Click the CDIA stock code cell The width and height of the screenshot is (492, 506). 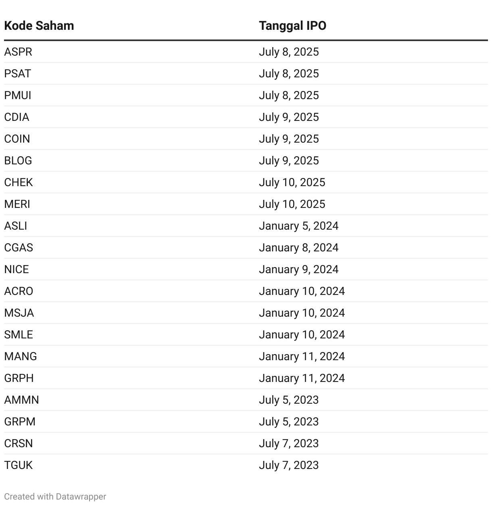tap(17, 117)
